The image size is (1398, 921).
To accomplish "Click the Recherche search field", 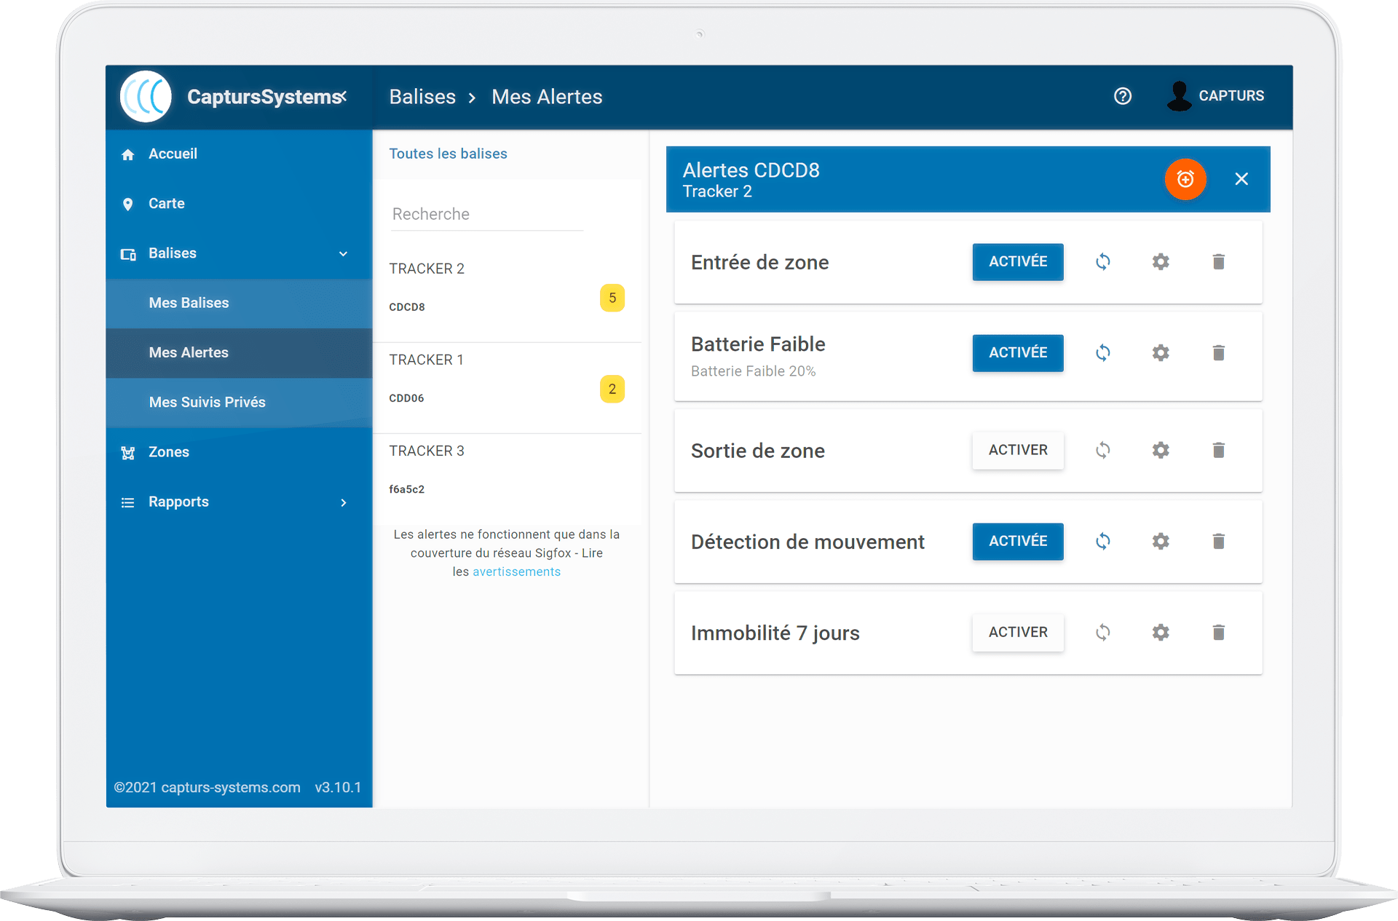I will pos(486,214).
